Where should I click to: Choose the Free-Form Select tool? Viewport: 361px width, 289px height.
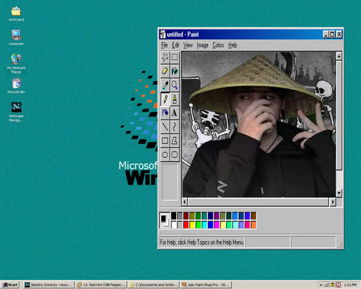click(x=165, y=57)
